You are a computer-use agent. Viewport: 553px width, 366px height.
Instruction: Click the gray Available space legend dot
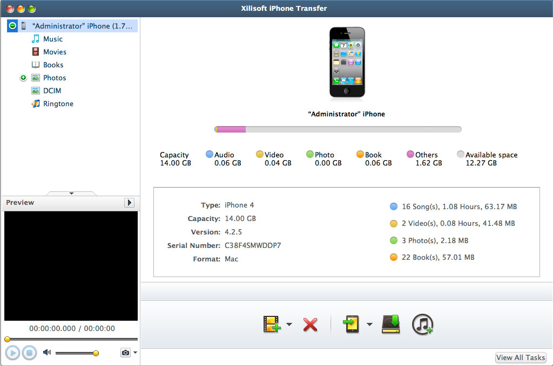click(x=461, y=154)
